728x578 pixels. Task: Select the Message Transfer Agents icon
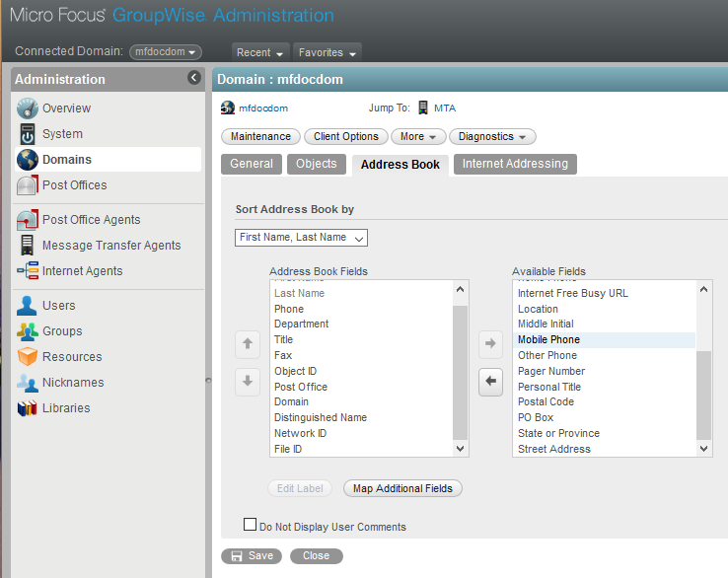pos(27,246)
